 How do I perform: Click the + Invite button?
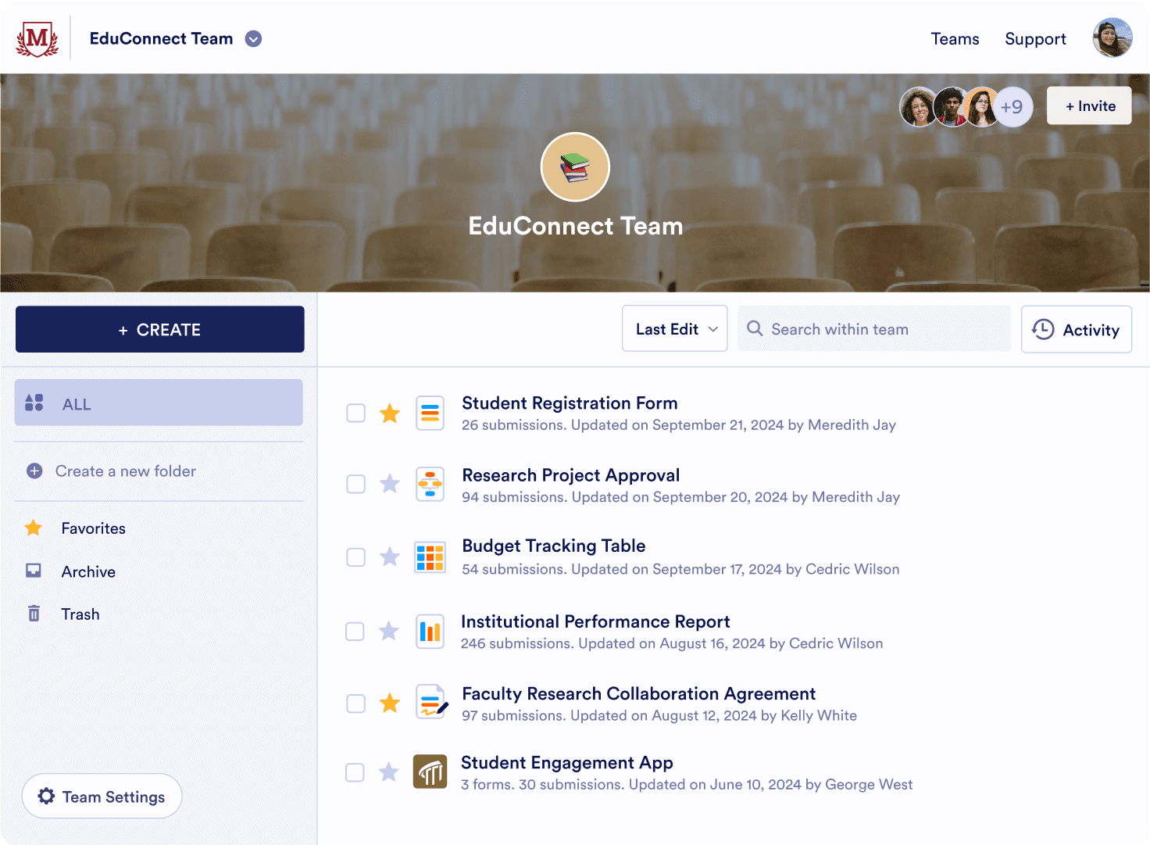pos(1088,106)
